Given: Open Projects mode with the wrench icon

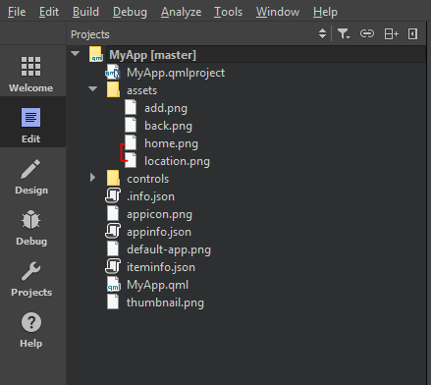Looking at the screenshot, I should (31, 278).
